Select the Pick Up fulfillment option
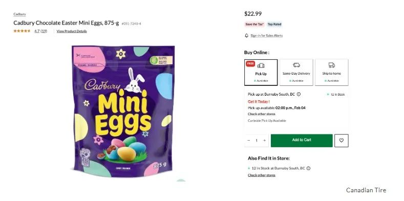404x201 pixels. (261, 72)
